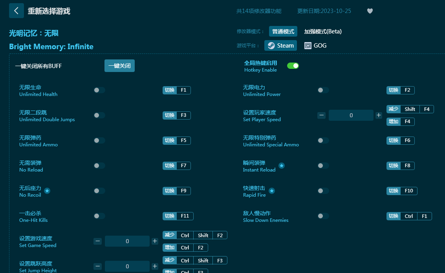Click the F8 hotkey for Instant Reload
The width and height of the screenshot is (445, 273).
[x=401, y=166]
